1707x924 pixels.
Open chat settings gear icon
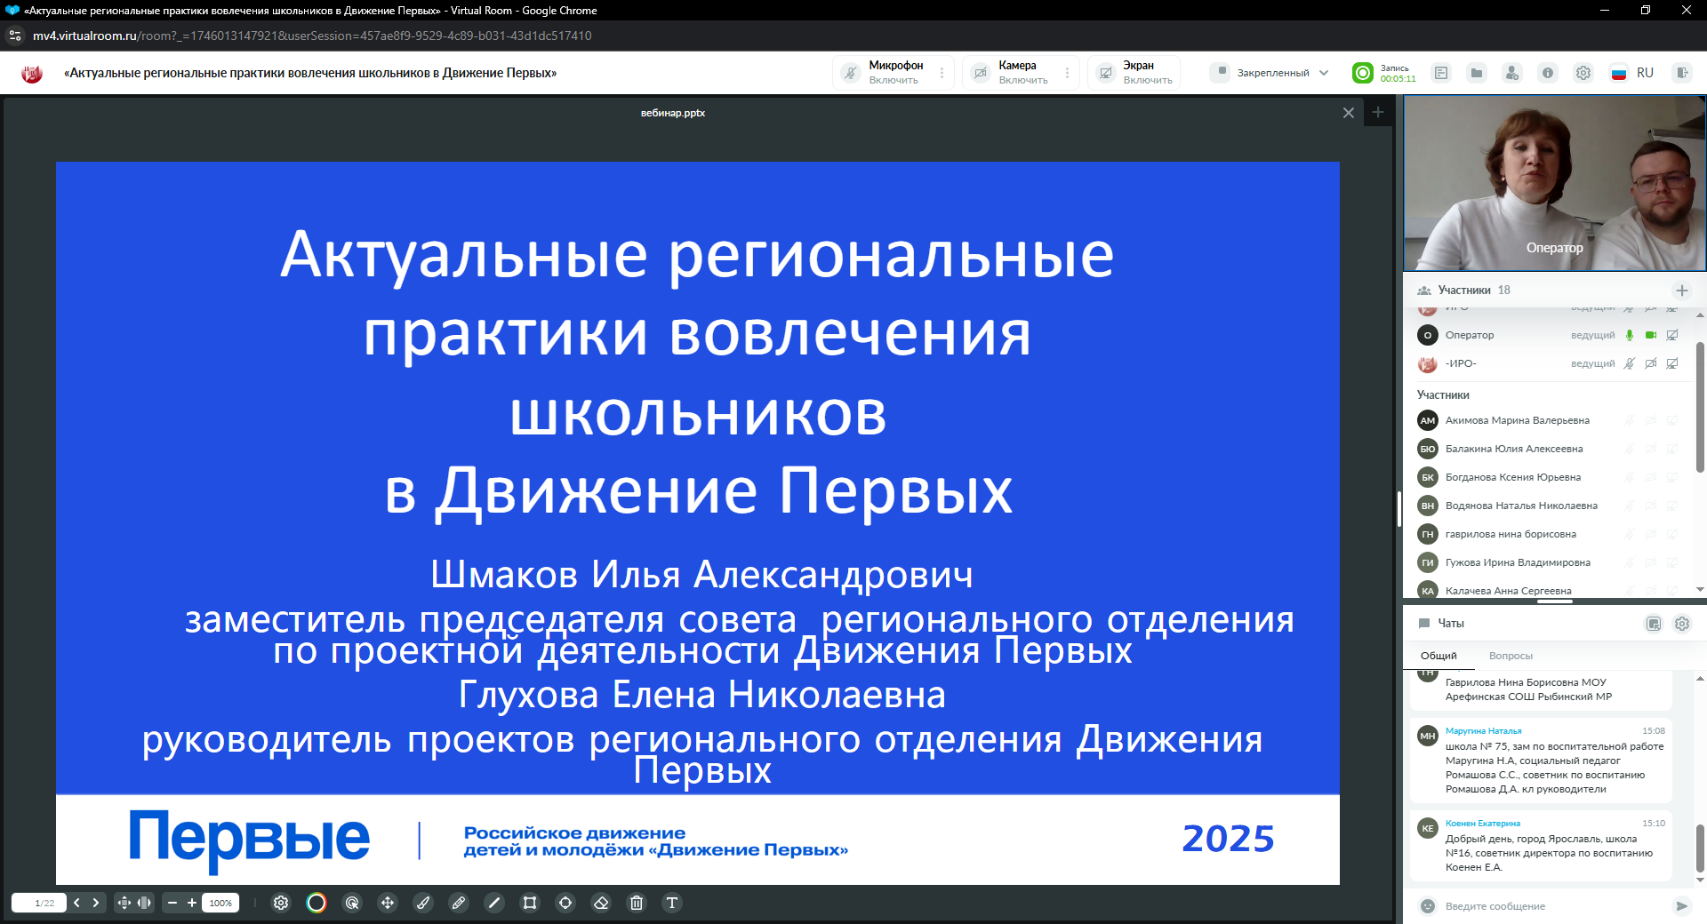coord(1682,624)
